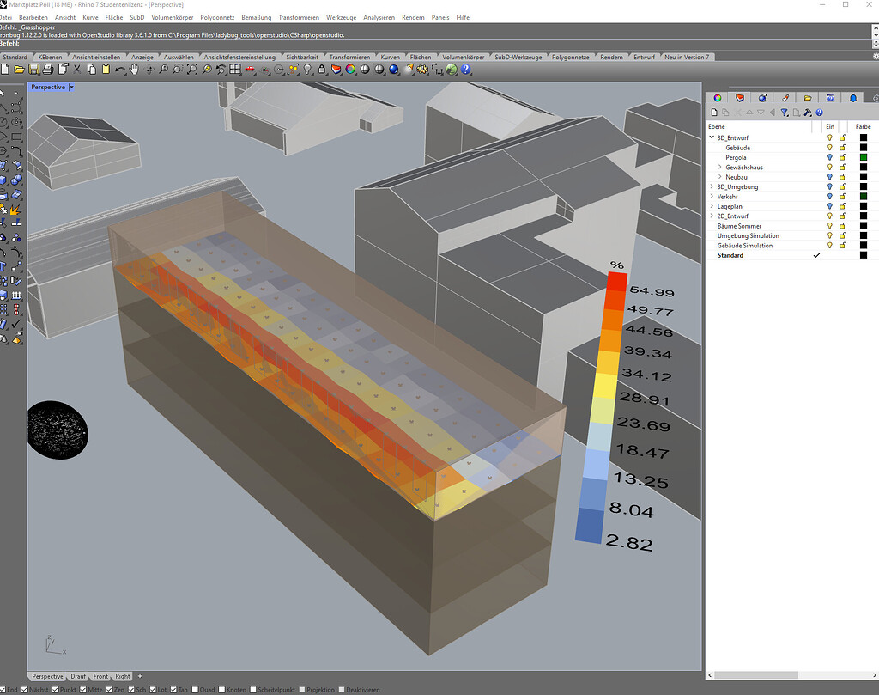Open the display properties panel with the colored sphere icon
879x695 pixels.
point(717,97)
